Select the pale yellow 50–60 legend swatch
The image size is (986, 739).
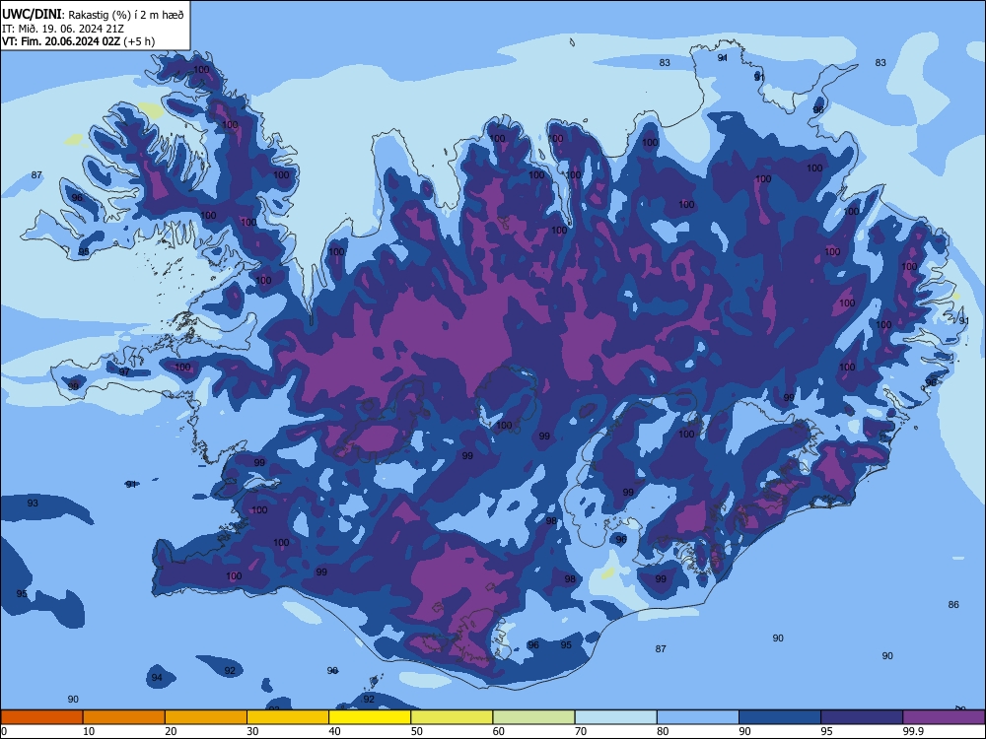(453, 717)
